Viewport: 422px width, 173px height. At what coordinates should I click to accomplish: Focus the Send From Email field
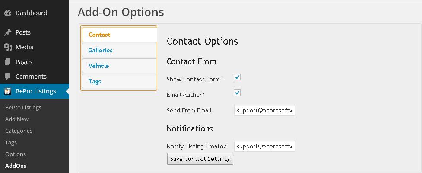click(x=264, y=110)
